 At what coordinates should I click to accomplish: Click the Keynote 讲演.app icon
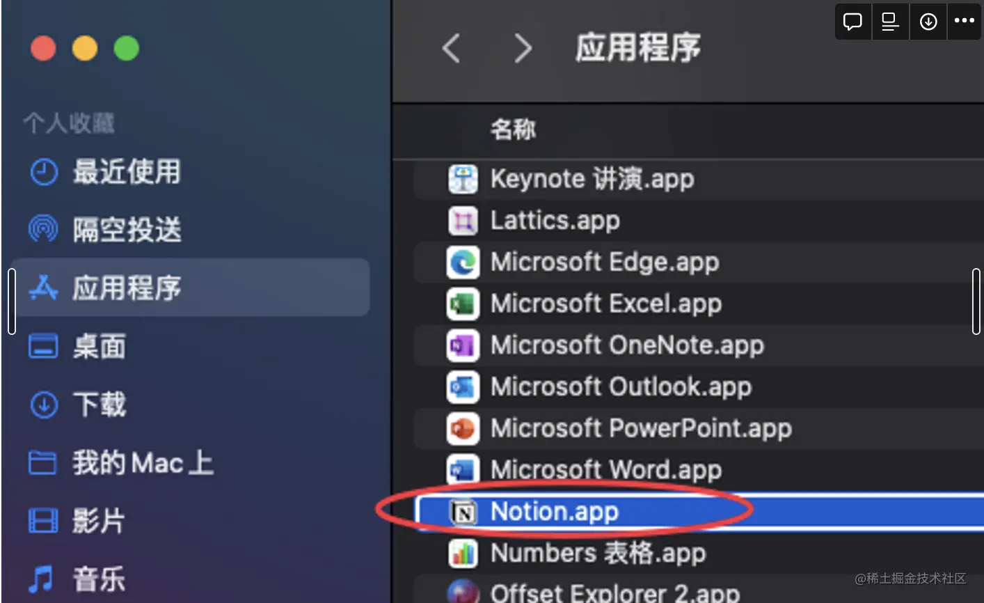tap(463, 179)
